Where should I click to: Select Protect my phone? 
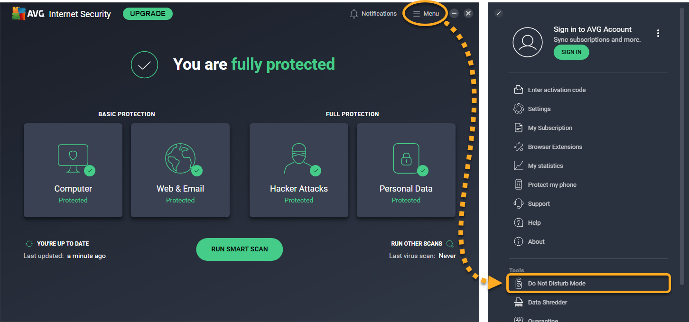[552, 184]
